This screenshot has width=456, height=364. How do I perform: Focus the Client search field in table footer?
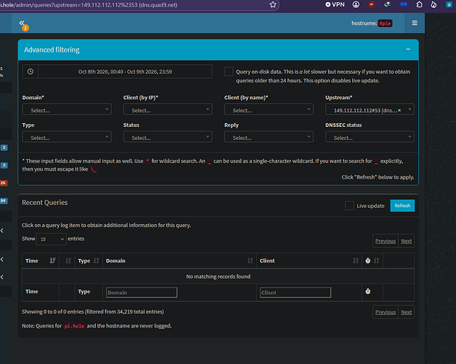295,293
